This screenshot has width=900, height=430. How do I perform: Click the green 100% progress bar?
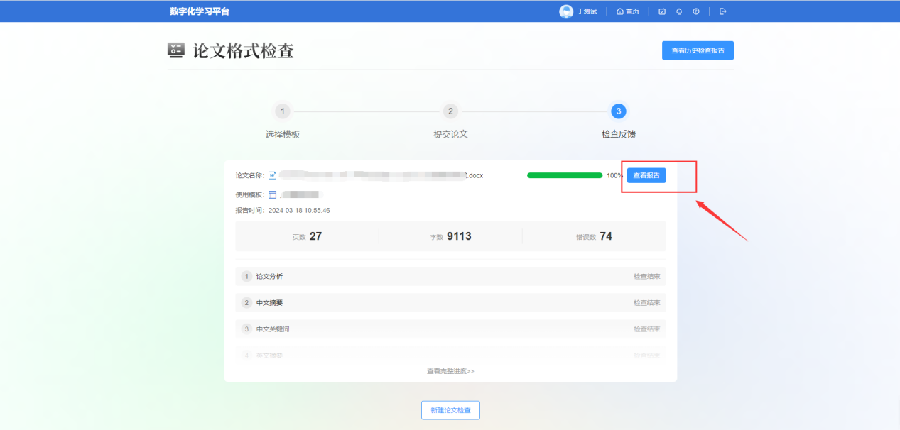click(565, 175)
